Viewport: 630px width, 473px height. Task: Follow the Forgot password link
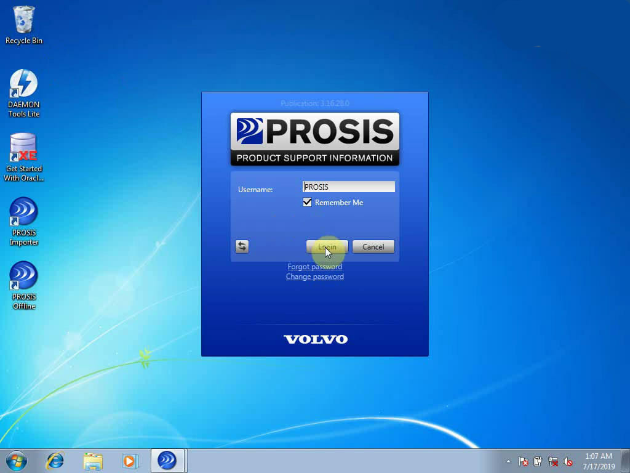314,267
